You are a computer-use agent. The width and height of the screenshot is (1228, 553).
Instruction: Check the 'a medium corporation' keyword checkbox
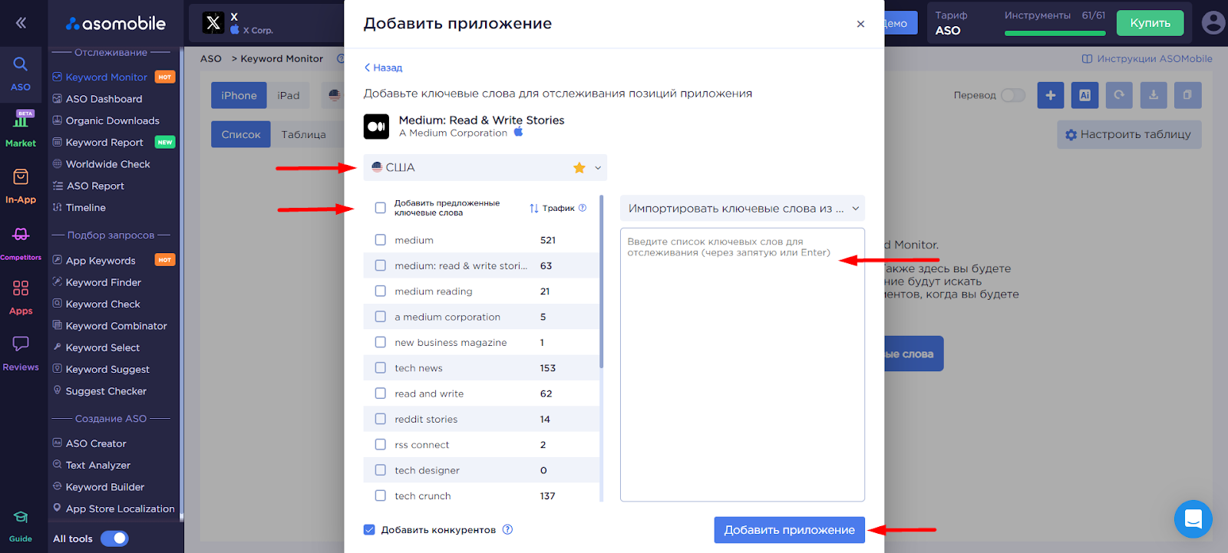click(x=380, y=317)
